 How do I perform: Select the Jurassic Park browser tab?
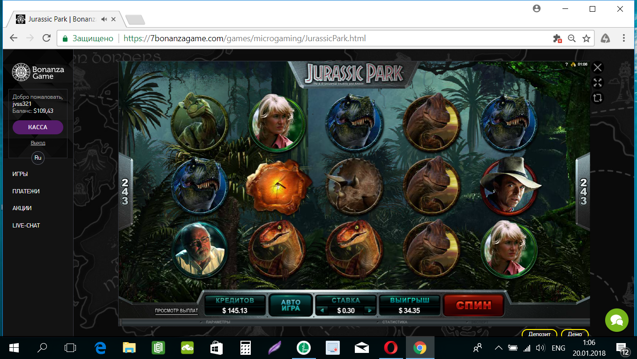point(66,19)
